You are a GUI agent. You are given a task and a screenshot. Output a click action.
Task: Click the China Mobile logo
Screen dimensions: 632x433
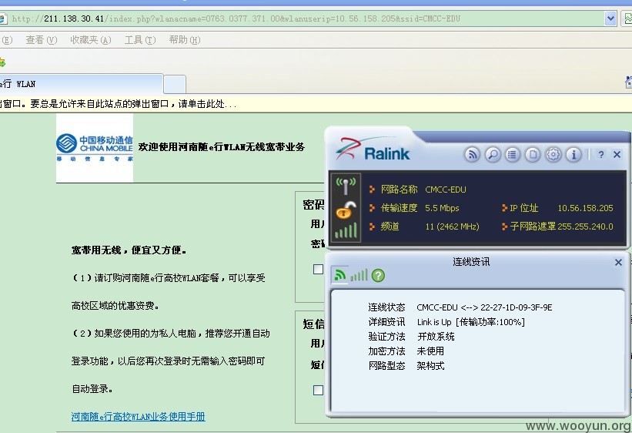[95, 147]
